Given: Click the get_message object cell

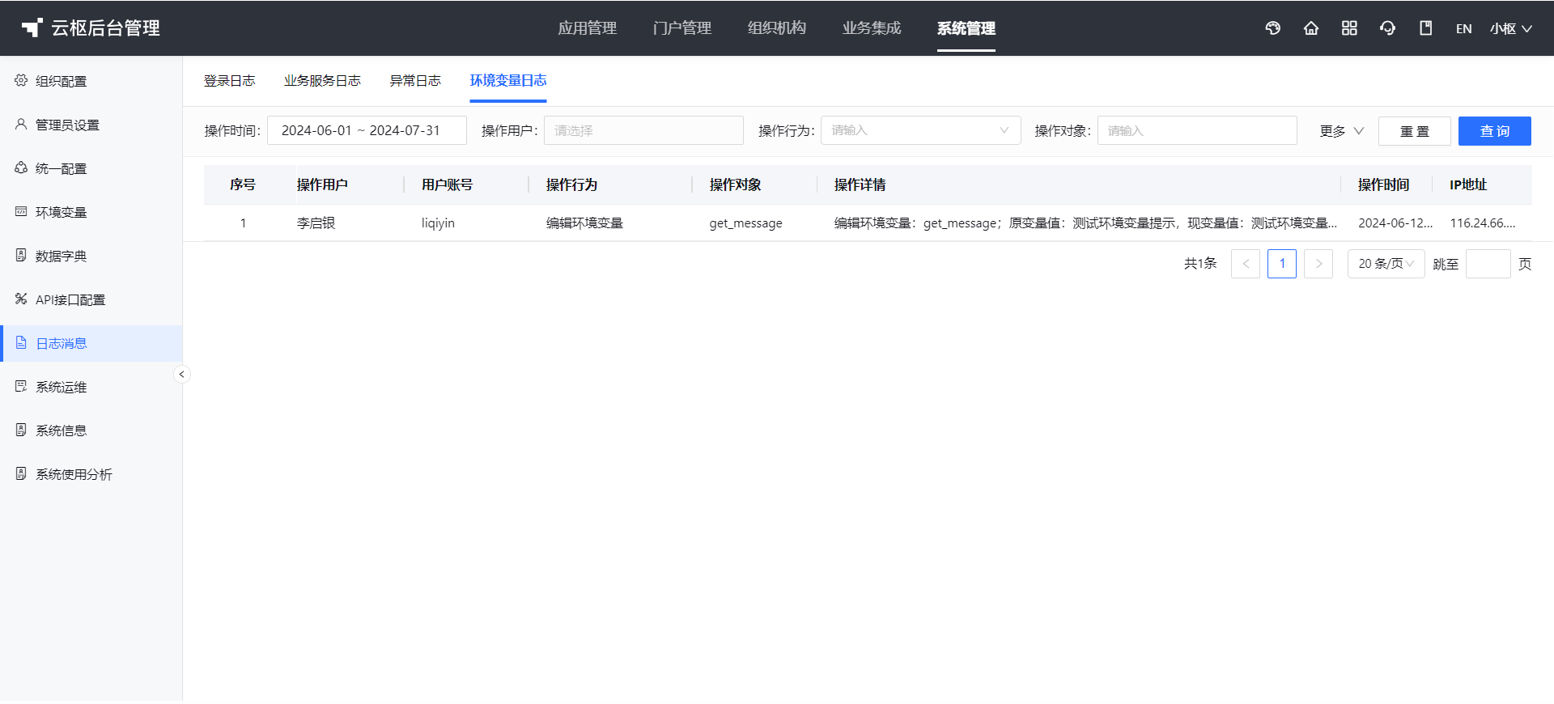Looking at the screenshot, I should pos(745,223).
